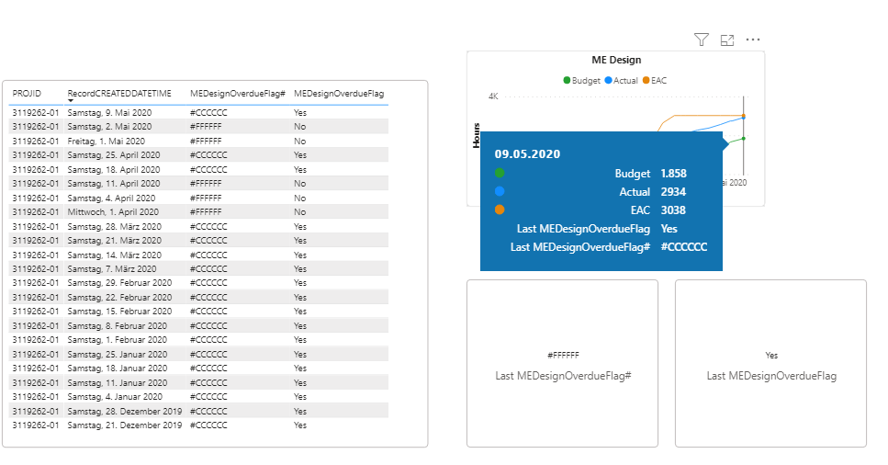Viewport: 888px width, 465px height.
Task: Select row dated Samstag, 18. Januar 2020
Action: click(x=198, y=368)
